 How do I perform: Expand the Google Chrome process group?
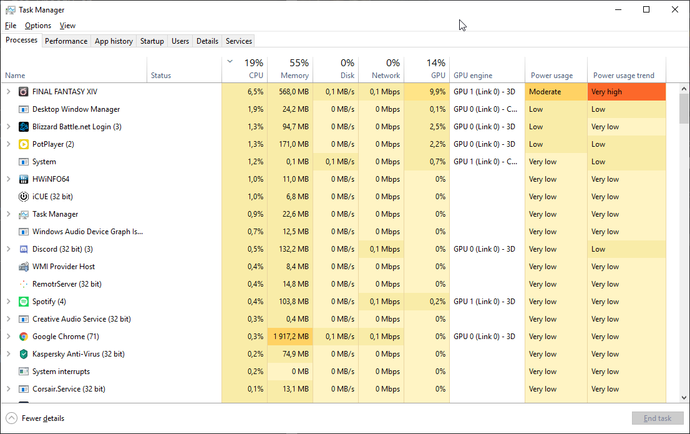8,337
